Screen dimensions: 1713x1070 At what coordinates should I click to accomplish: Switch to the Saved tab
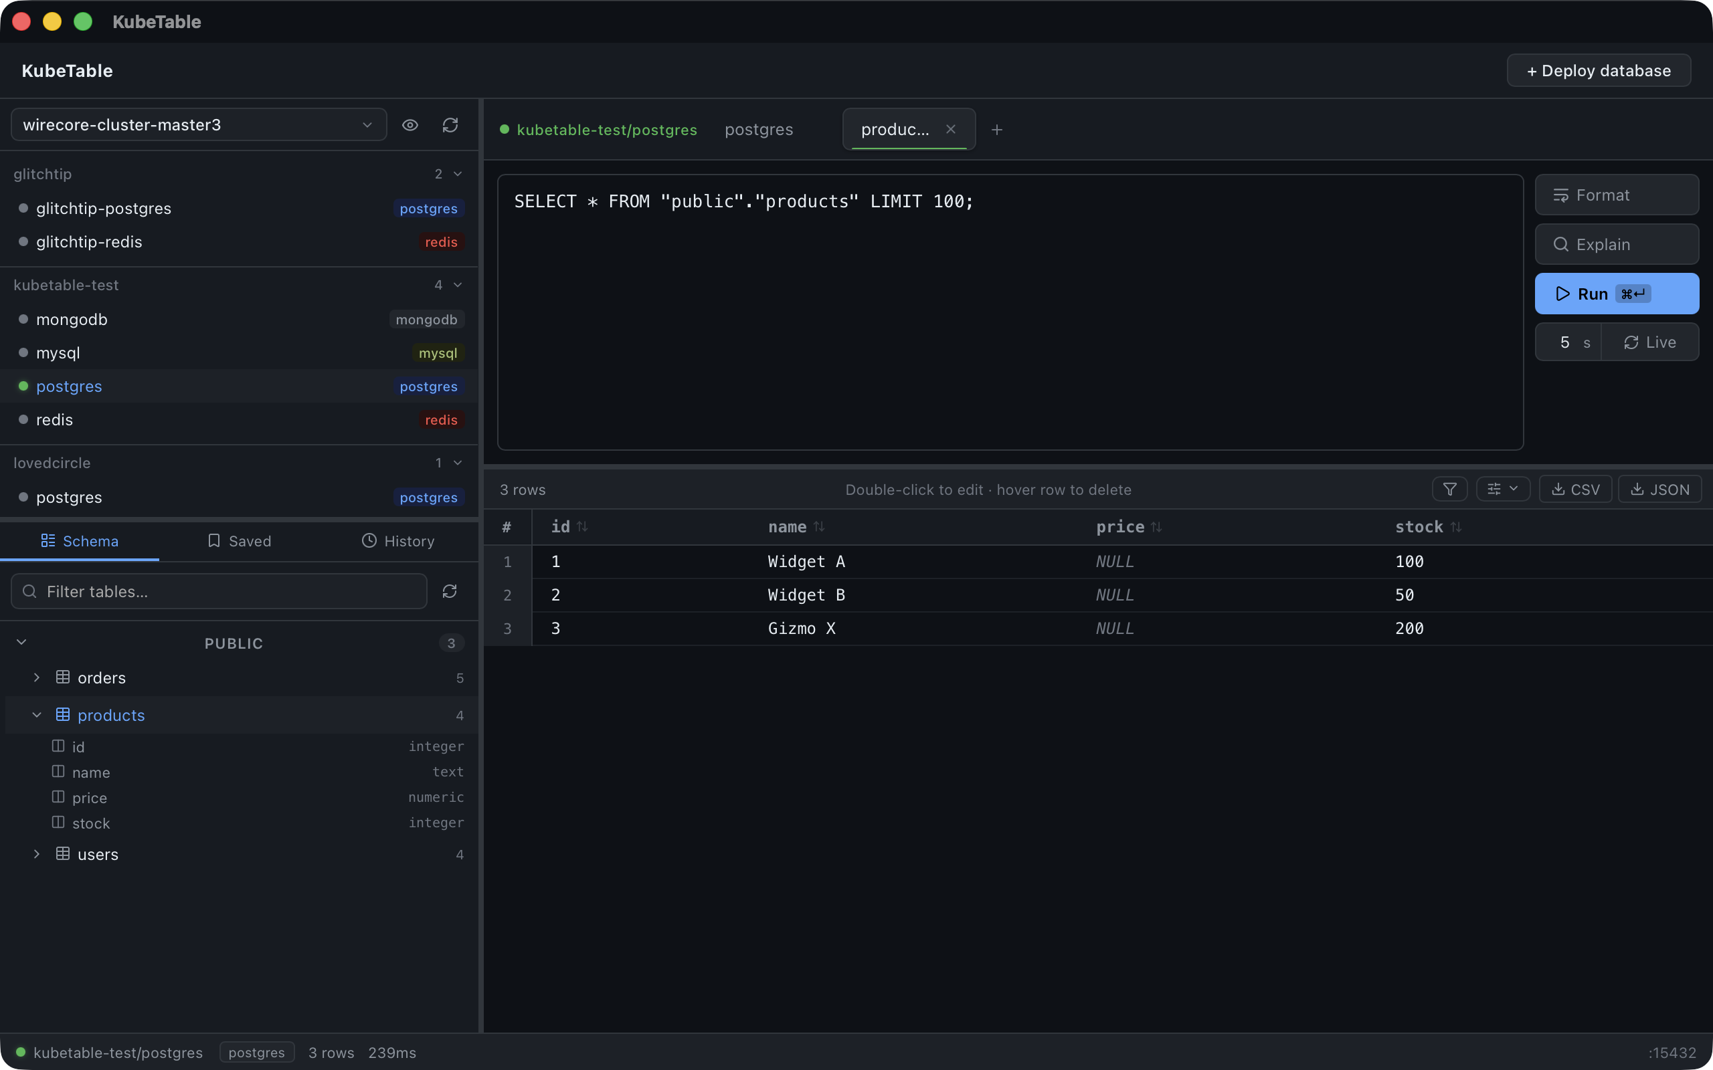pyautogui.click(x=240, y=540)
